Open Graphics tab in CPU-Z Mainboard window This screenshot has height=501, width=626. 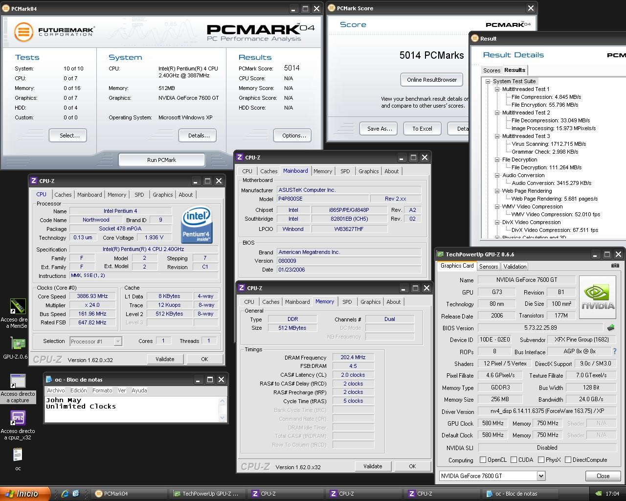(368, 171)
